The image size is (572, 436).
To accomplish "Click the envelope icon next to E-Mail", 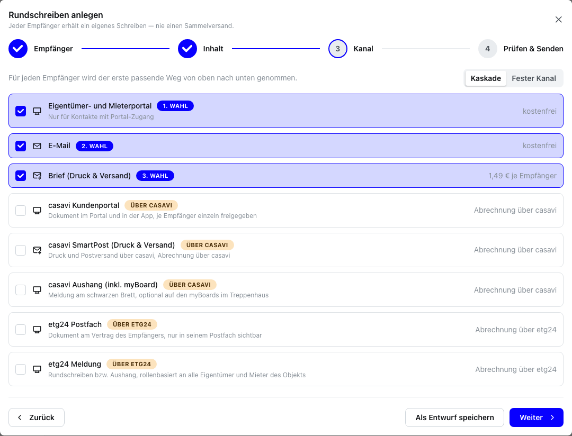I will (x=37, y=146).
